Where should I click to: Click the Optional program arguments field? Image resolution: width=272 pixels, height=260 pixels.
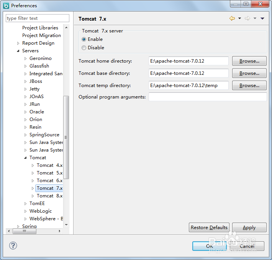208,97
